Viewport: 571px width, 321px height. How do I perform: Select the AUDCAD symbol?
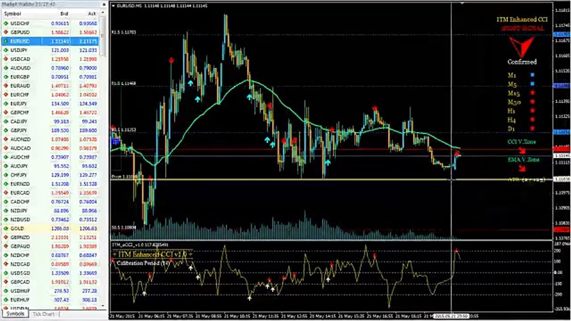21,148
